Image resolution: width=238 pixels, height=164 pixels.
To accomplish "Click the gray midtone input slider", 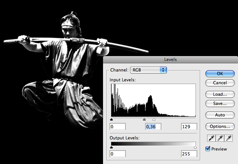I will [145, 120].
